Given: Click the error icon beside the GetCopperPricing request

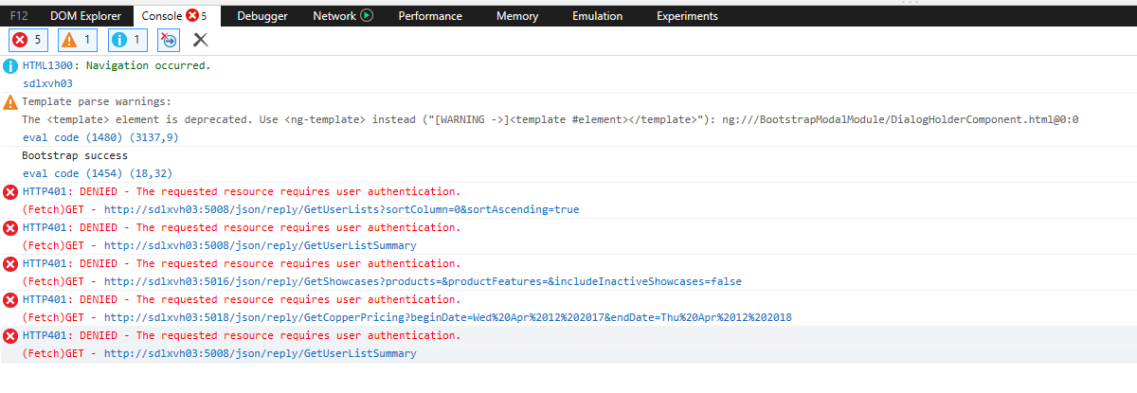Looking at the screenshot, I should coord(10,300).
